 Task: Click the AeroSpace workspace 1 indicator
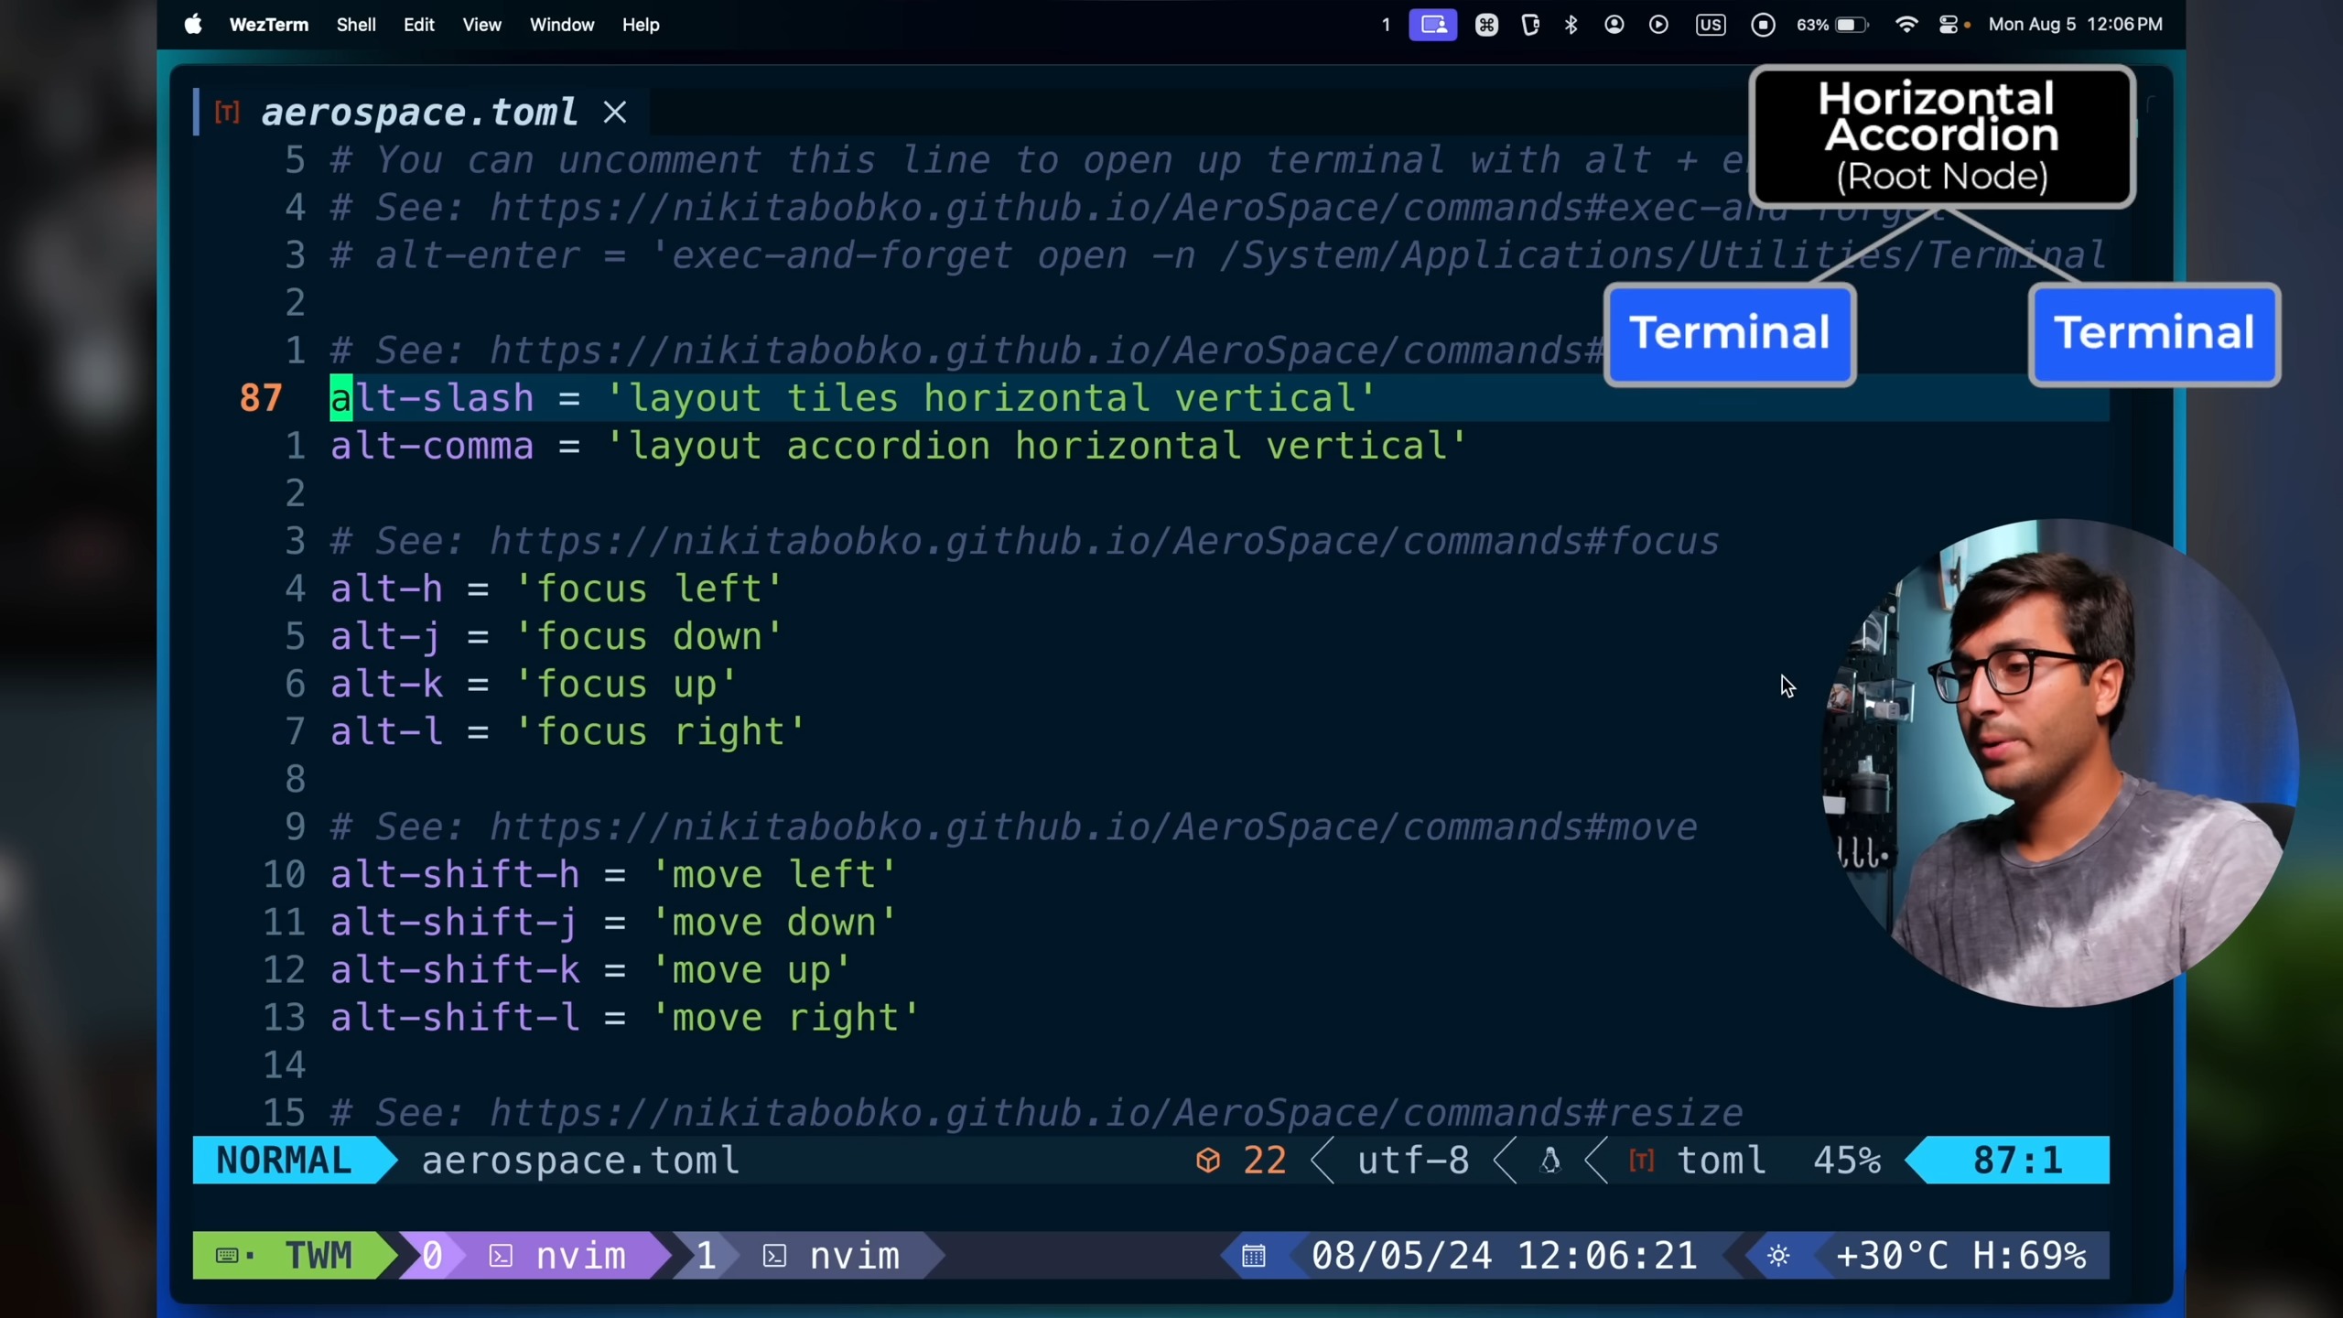pos(1386,25)
